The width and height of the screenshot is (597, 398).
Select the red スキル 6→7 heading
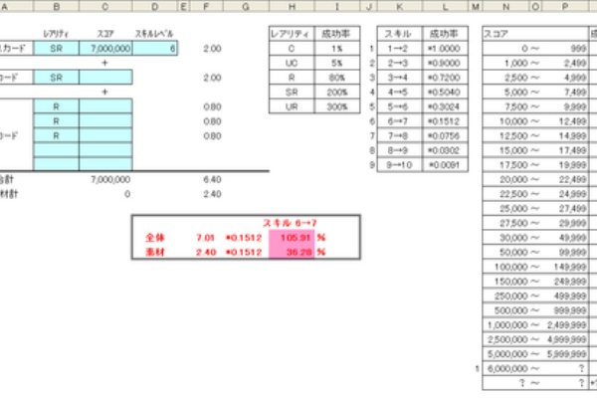(x=290, y=225)
